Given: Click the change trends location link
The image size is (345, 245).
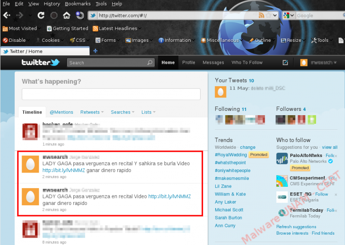Looking at the screenshot, I should 248,147.
